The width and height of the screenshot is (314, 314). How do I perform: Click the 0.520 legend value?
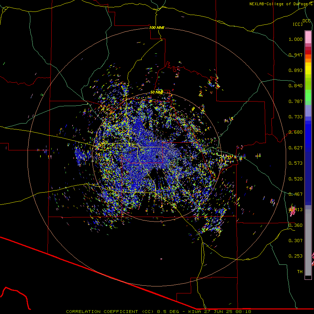[296, 179]
